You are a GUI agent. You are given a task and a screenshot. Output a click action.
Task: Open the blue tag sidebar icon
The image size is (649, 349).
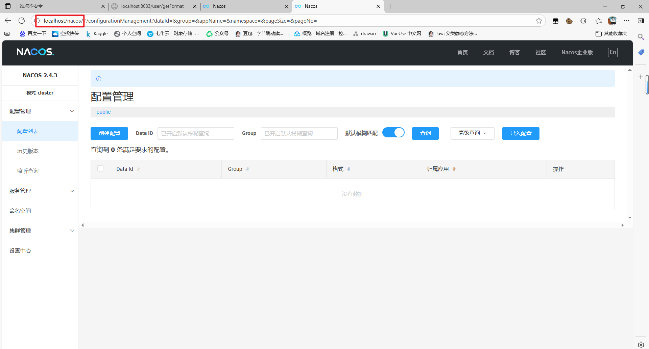coord(641,52)
